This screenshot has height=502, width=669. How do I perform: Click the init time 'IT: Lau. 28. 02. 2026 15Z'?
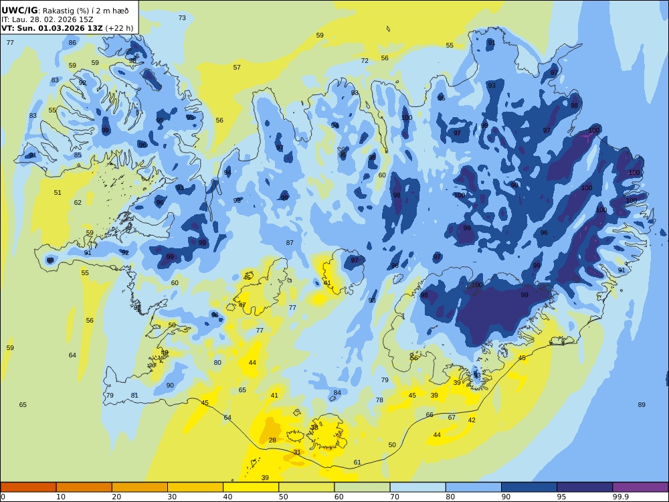(x=47, y=19)
